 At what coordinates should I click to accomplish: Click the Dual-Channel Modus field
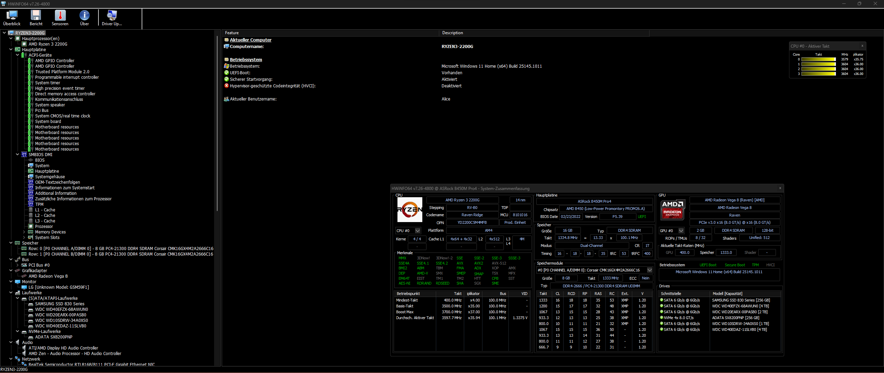click(x=592, y=246)
